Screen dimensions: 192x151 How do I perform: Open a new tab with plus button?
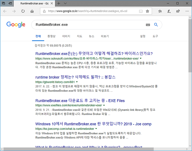pos(59,3)
